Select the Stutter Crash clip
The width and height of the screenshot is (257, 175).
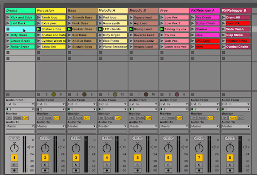pos(207,23)
